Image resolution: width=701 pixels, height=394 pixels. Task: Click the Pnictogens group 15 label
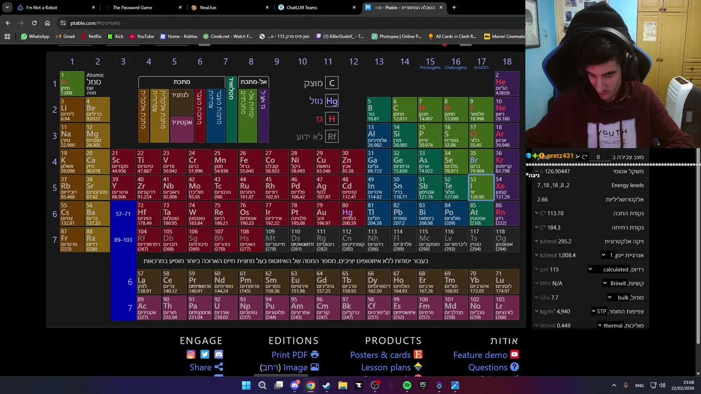[x=430, y=68]
